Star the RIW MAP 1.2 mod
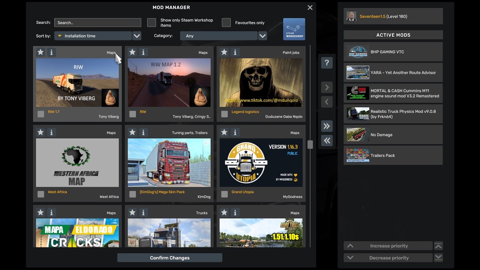This screenshot has height=270, width=480. coord(132,52)
